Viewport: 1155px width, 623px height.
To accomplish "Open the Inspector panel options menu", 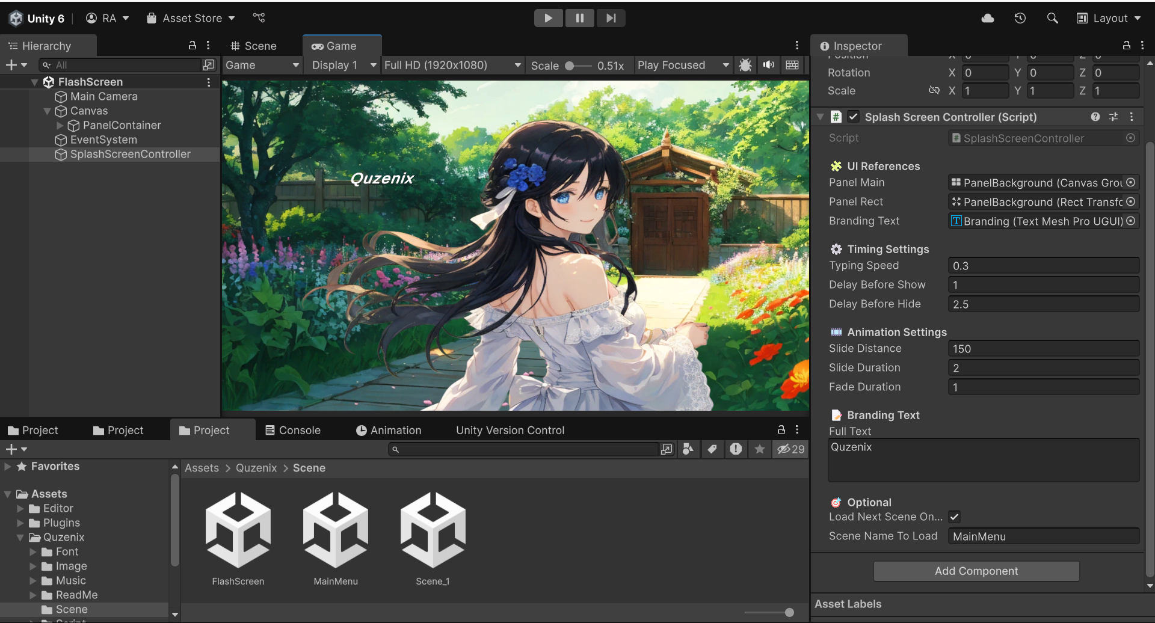I will (1142, 45).
